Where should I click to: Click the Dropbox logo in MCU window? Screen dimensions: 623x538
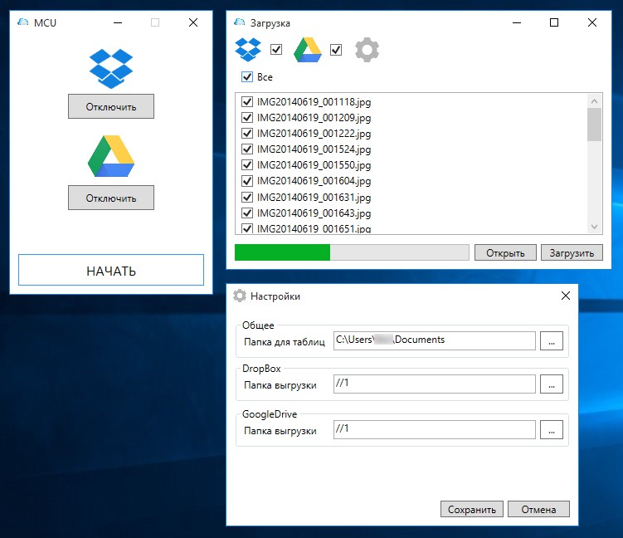[x=111, y=68]
